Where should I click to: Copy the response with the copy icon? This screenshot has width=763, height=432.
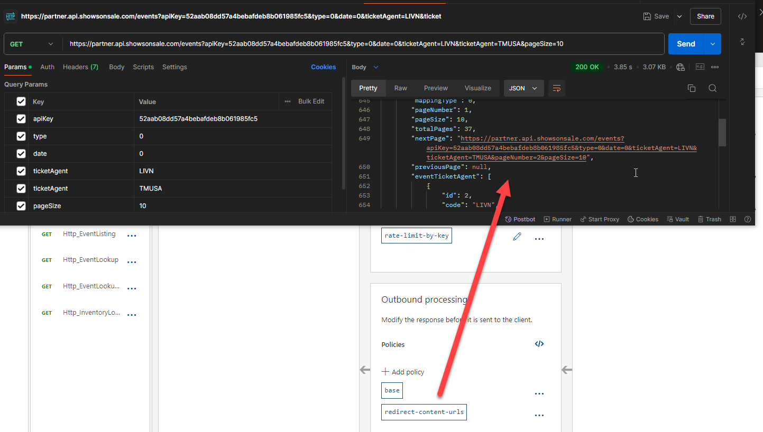click(x=692, y=88)
